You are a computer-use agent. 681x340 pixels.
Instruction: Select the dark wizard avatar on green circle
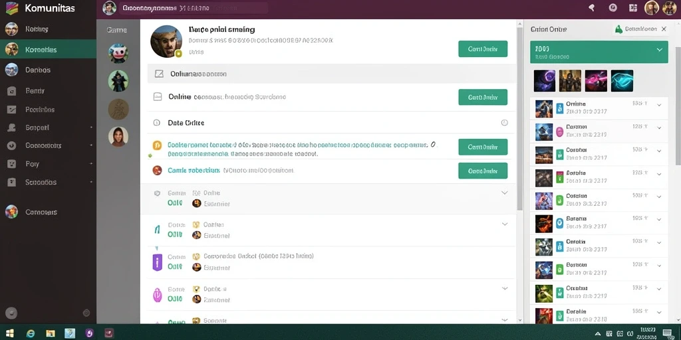(118, 80)
